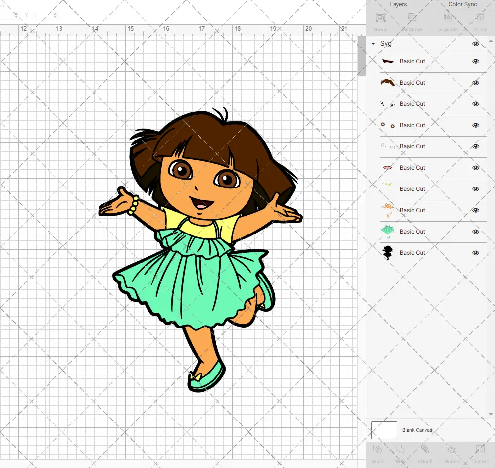Click the Svg group name
The height and width of the screenshot is (468, 495).
386,43
